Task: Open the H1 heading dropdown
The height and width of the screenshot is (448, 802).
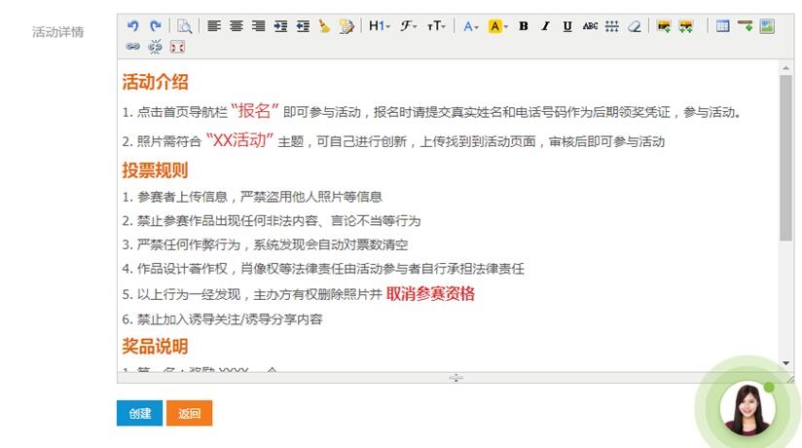Action: coord(379,26)
